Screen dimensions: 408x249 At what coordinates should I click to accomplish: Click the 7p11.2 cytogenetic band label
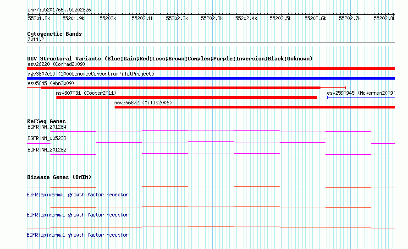tap(36, 39)
